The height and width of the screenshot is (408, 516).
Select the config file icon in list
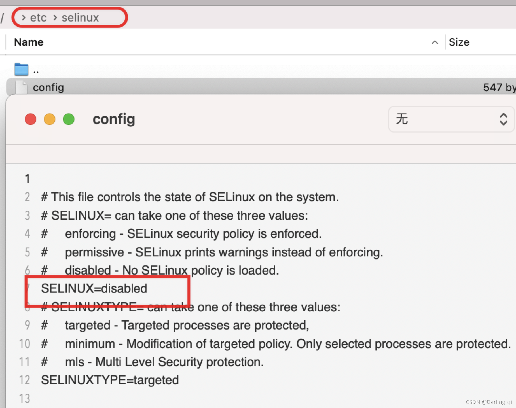click(x=21, y=87)
